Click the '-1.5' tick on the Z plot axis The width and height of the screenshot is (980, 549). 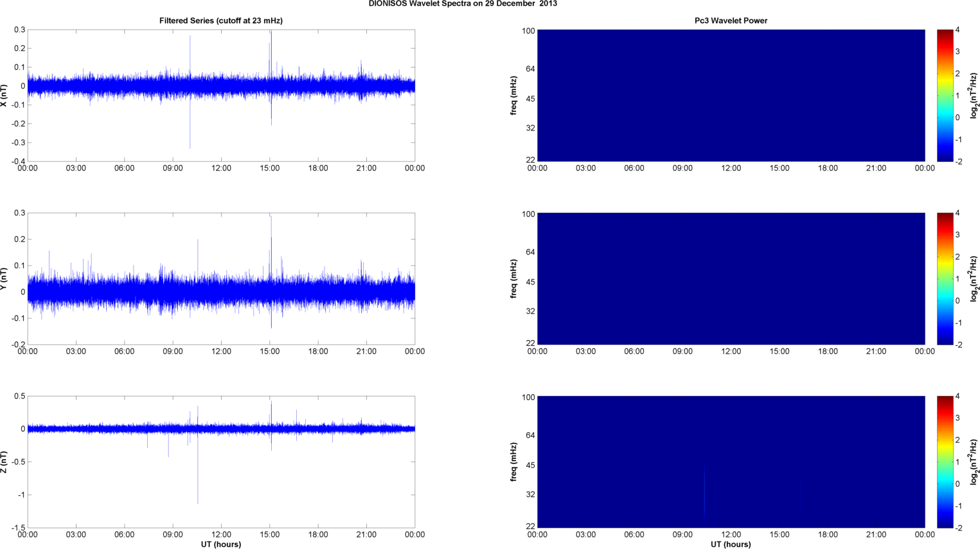click(18, 528)
